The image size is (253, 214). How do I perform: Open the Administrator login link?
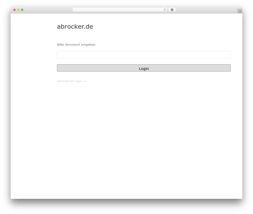tap(72, 81)
